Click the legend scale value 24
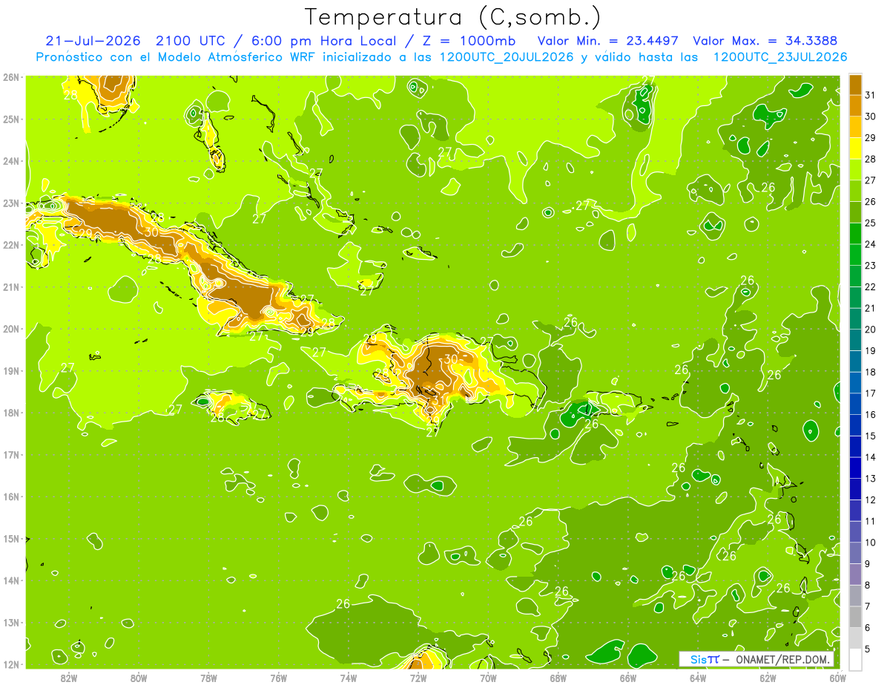The image size is (890, 688). pos(870,244)
